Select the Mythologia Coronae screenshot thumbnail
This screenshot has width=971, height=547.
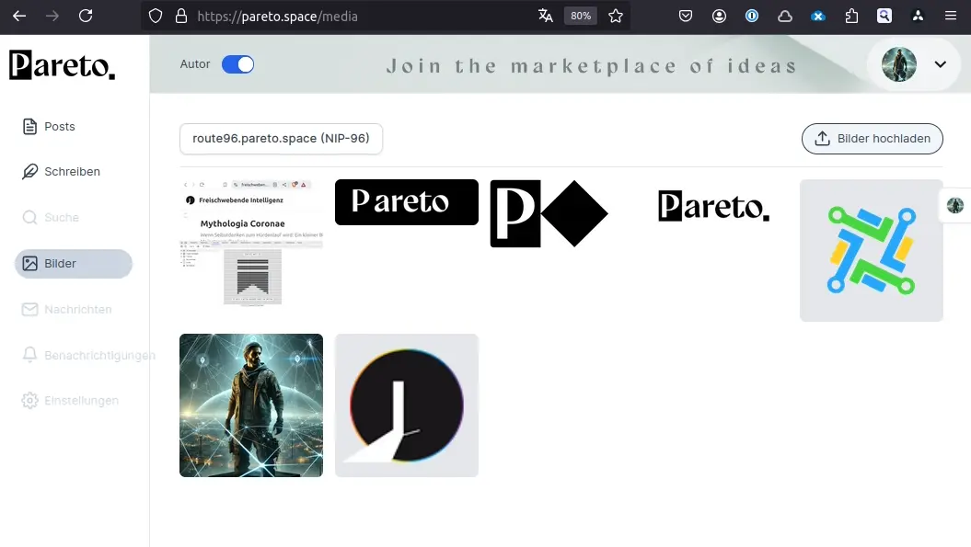[251, 243]
